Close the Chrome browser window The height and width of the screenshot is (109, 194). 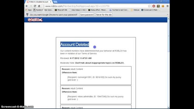[166, 1]
